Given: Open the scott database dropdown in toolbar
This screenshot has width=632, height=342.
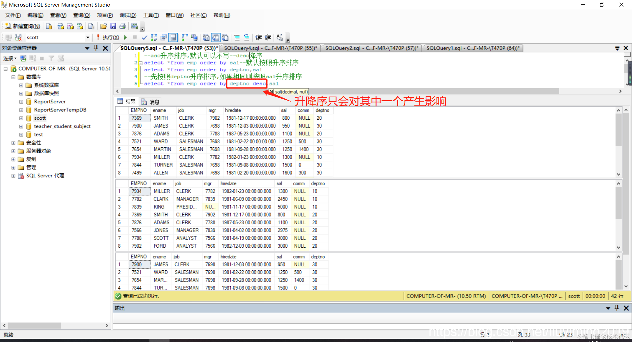Looking at the screenshot, I should coord(88,37).
